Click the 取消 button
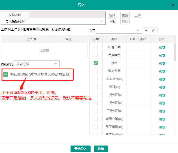178x153 pixels. click(101, 149)
